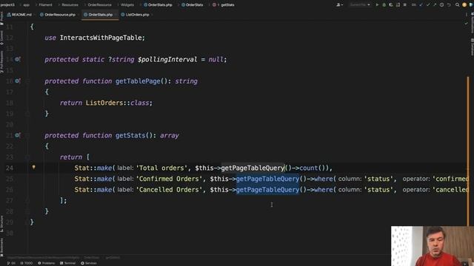Click the Stop square icon
The image size is (474, 266).
click(405, 5)
